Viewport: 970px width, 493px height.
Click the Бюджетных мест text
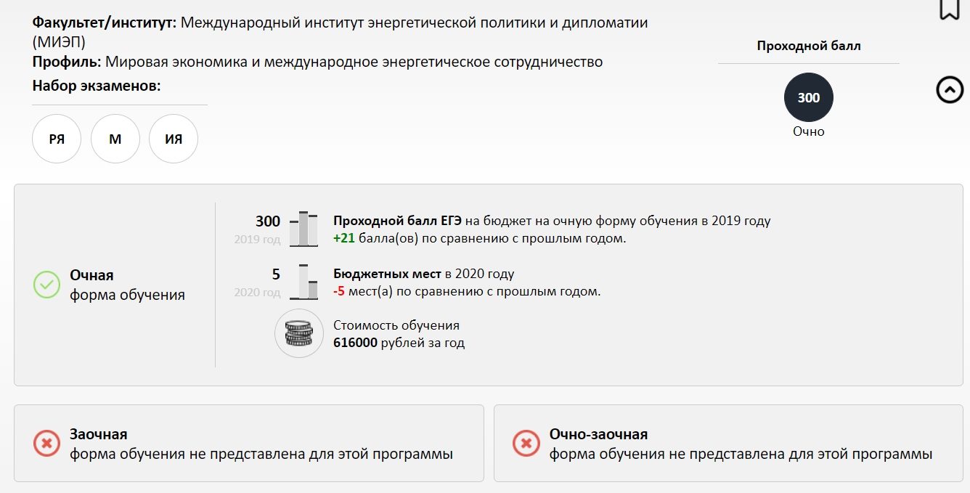(x=387, y=274)
